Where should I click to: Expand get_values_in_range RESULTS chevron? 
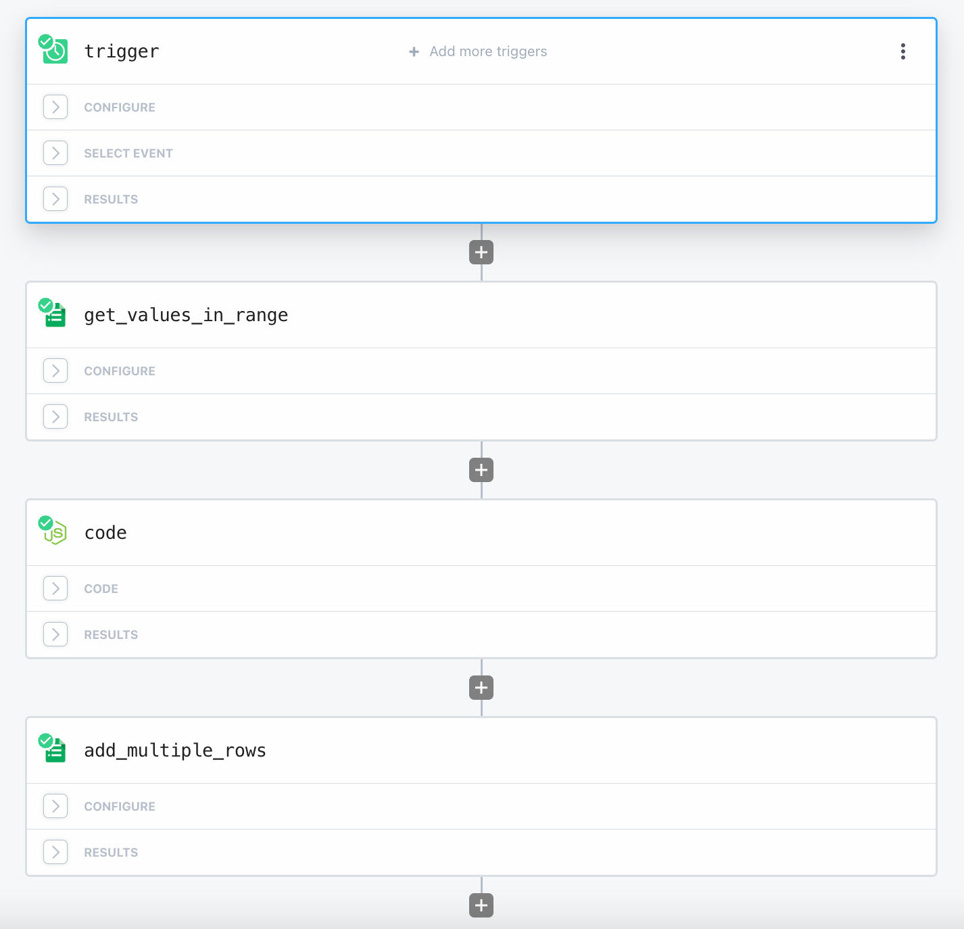click(x=55, y=416)
